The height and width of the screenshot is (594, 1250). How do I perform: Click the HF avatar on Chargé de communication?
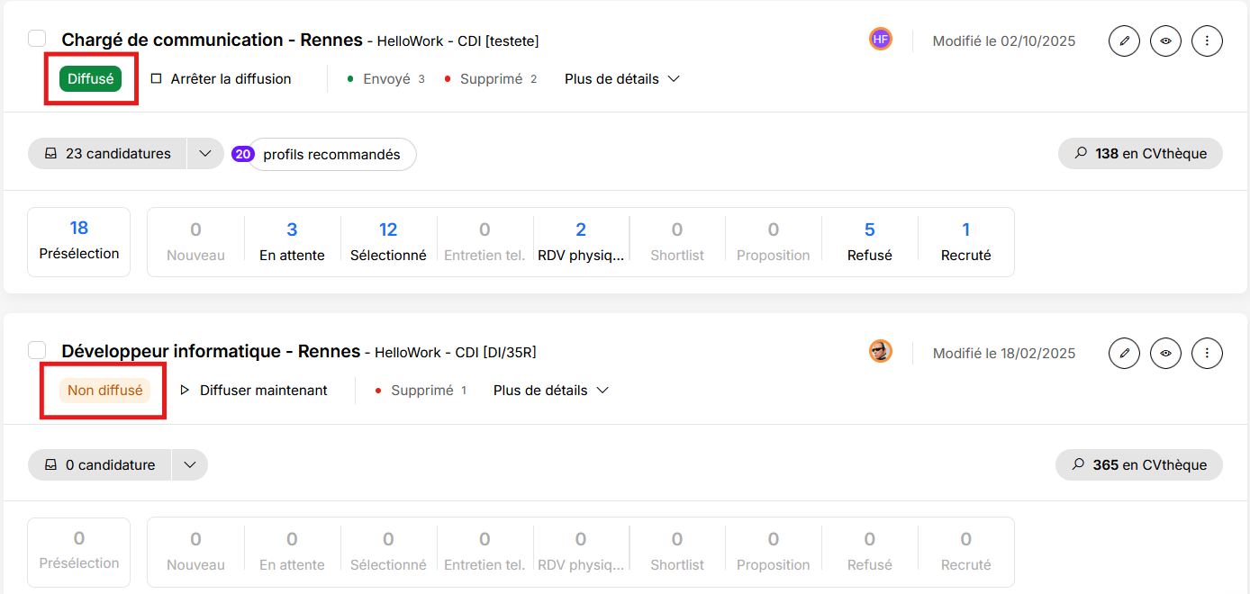pyautogui.click(x=881, y=39)
